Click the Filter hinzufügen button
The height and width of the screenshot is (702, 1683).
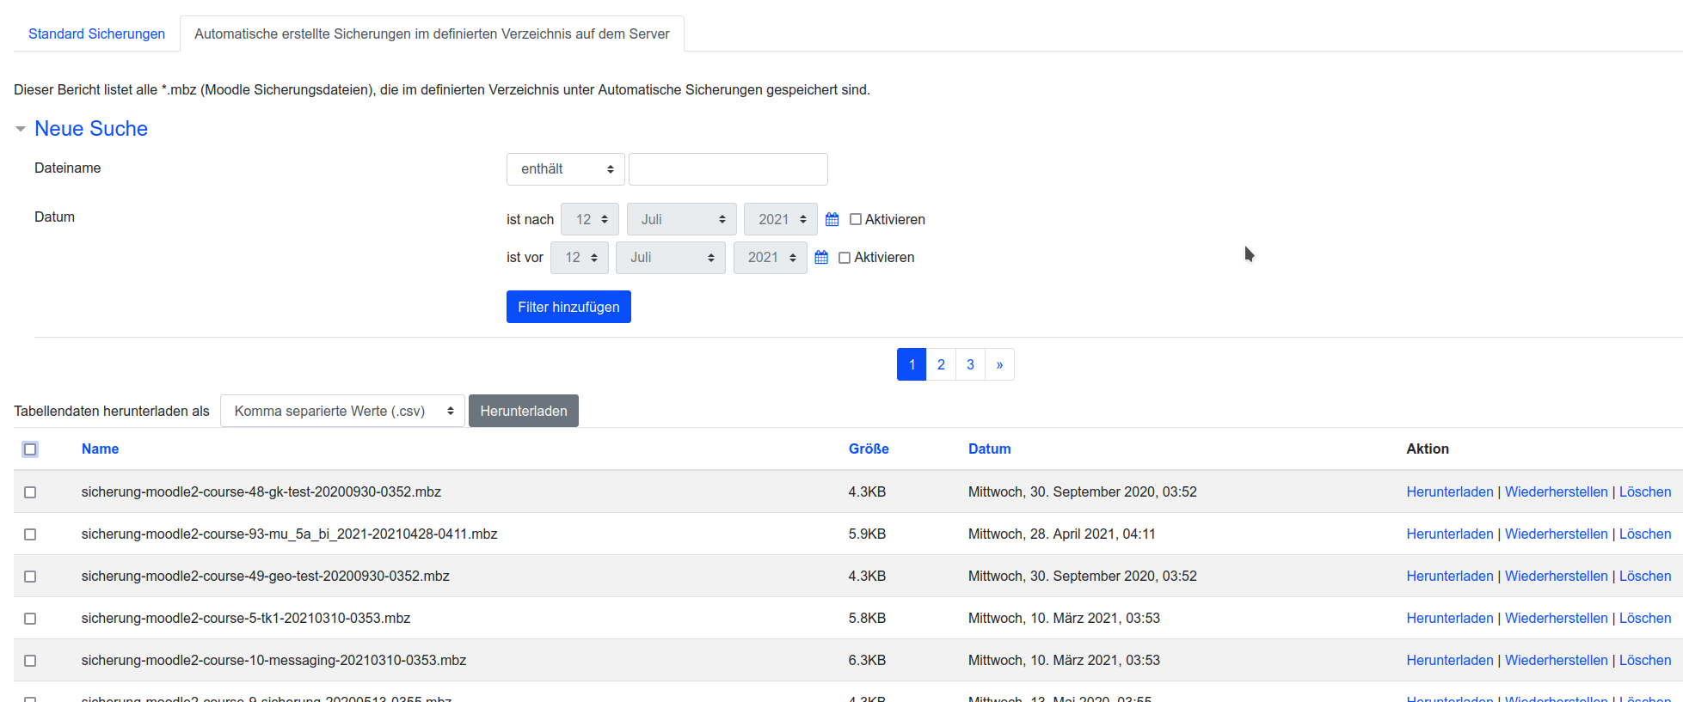(568, 308)
